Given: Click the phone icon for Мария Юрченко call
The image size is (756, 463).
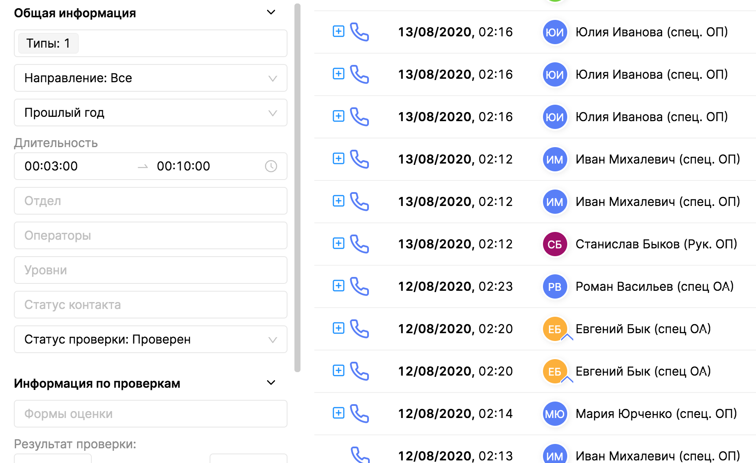Looking at the screenshot, I should (359, 413).
